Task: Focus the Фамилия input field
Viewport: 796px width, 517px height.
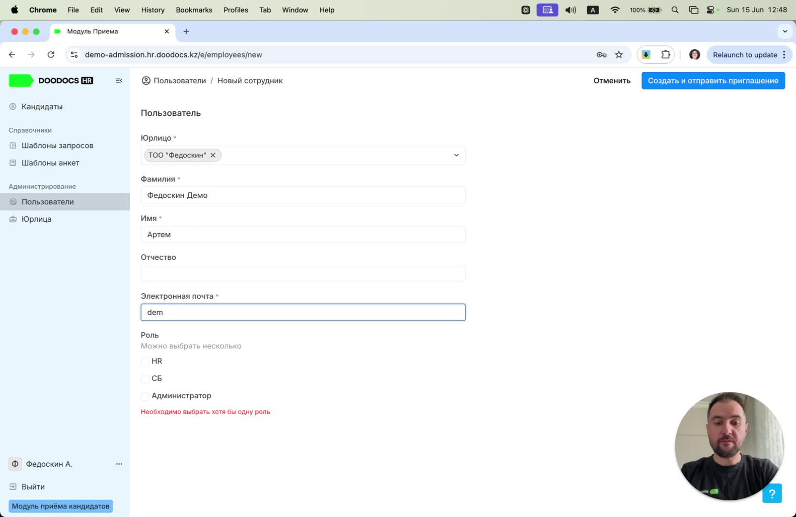Action: coord(303,195)
